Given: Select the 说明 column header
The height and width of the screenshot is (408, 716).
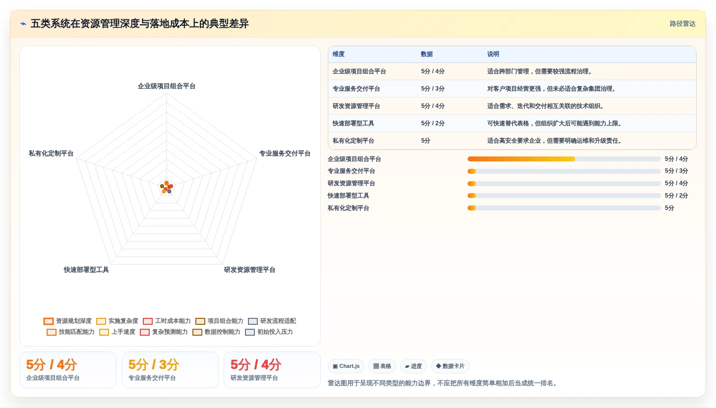Looking at the screenshot, I should pos(493,54).
